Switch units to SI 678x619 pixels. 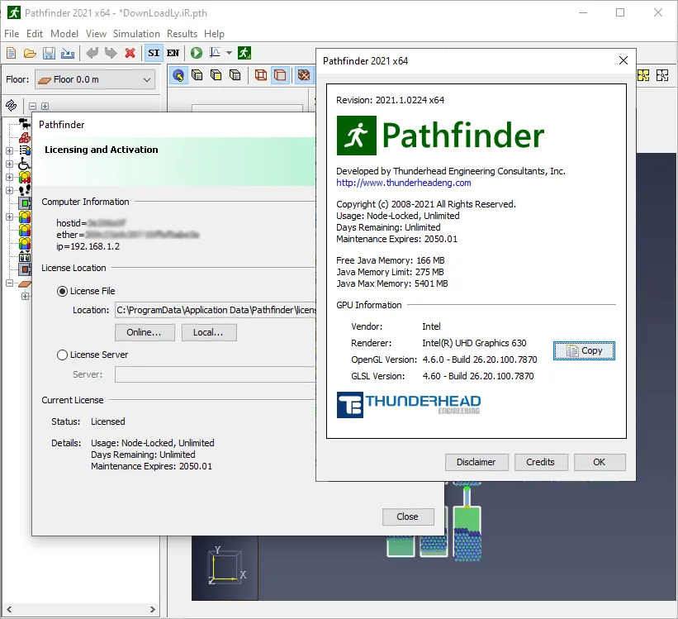pyautogui.click(x=154, y=53)
